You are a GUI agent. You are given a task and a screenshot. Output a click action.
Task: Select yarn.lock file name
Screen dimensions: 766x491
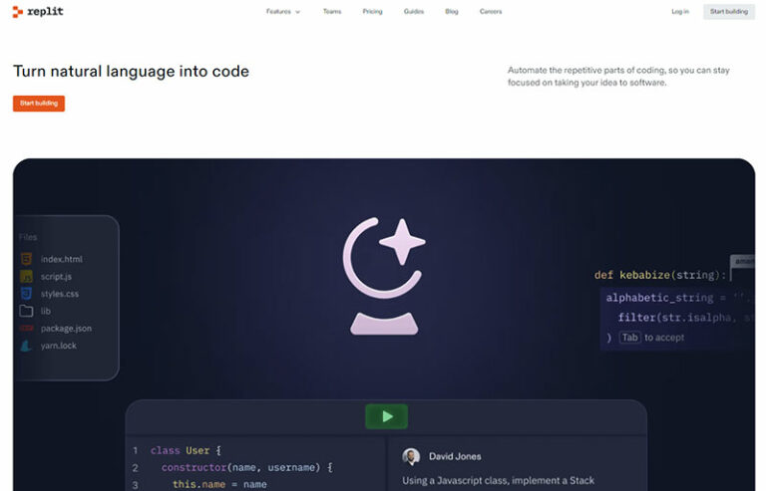tap(59, 346)
